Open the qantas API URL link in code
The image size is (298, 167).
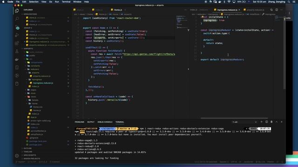tap(149, 54)
